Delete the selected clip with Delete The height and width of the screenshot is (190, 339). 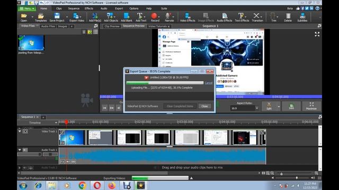coord(288,17)
